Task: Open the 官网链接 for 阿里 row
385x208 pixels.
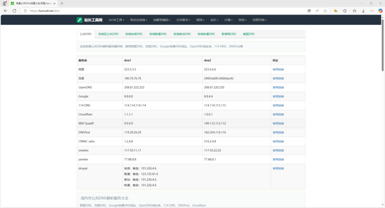Action: point(278,69)
